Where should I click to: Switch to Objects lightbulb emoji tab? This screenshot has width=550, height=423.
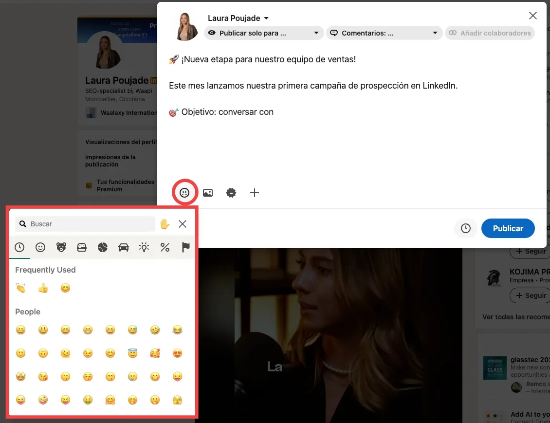pyautogui.click(x=144, y=247)
